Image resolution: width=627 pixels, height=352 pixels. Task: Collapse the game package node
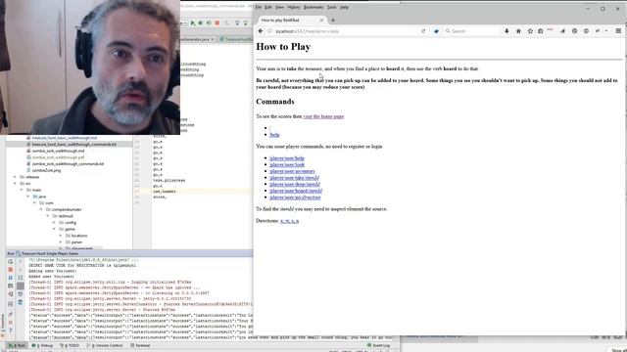coord(54,229)
